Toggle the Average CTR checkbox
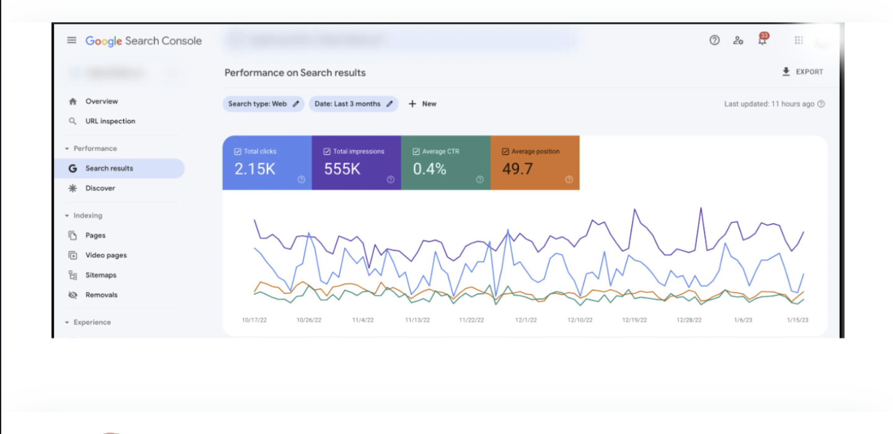 tap(416, 151)
